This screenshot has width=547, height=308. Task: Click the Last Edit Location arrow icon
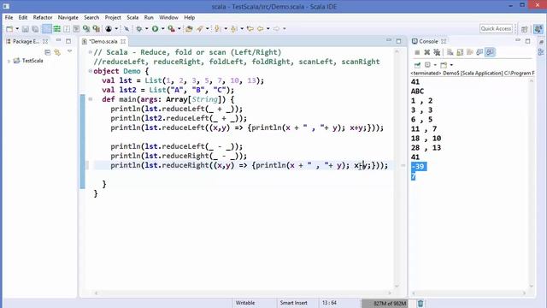250,28
